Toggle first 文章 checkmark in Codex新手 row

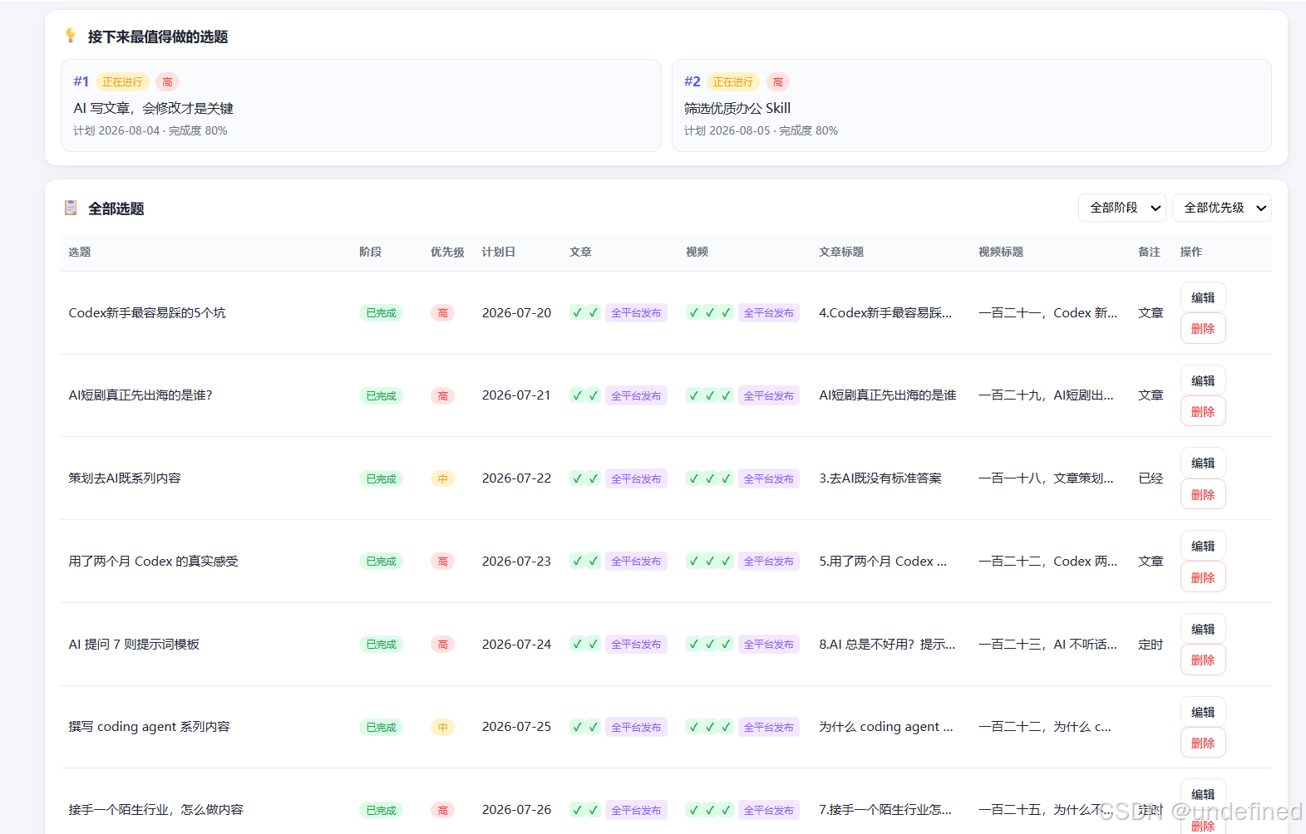coord(577,312)
